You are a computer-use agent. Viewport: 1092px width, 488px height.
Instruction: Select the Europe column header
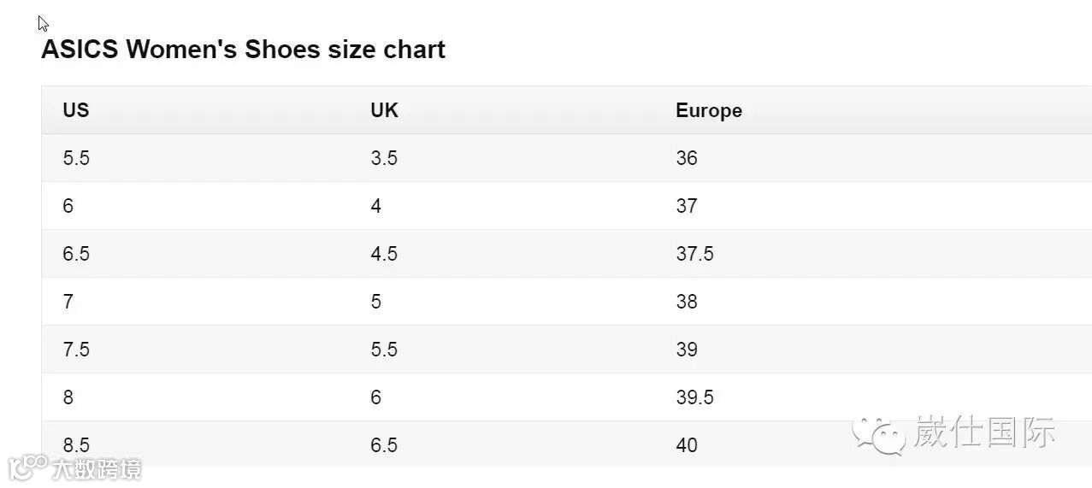click(x=708, y=110)
